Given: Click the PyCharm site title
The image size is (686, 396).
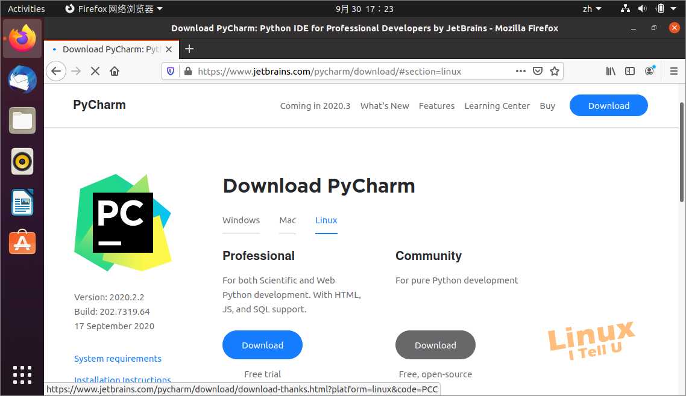Looking at the screenshot, I should pos(99,105).
